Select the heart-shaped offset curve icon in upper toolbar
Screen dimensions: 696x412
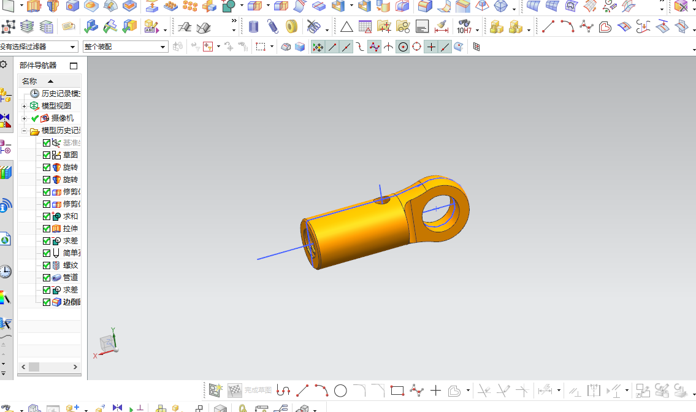[x=605, y=27]
